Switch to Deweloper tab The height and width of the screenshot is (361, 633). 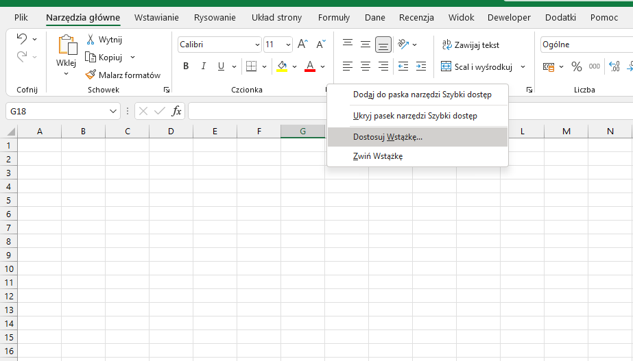pos(509,17)
